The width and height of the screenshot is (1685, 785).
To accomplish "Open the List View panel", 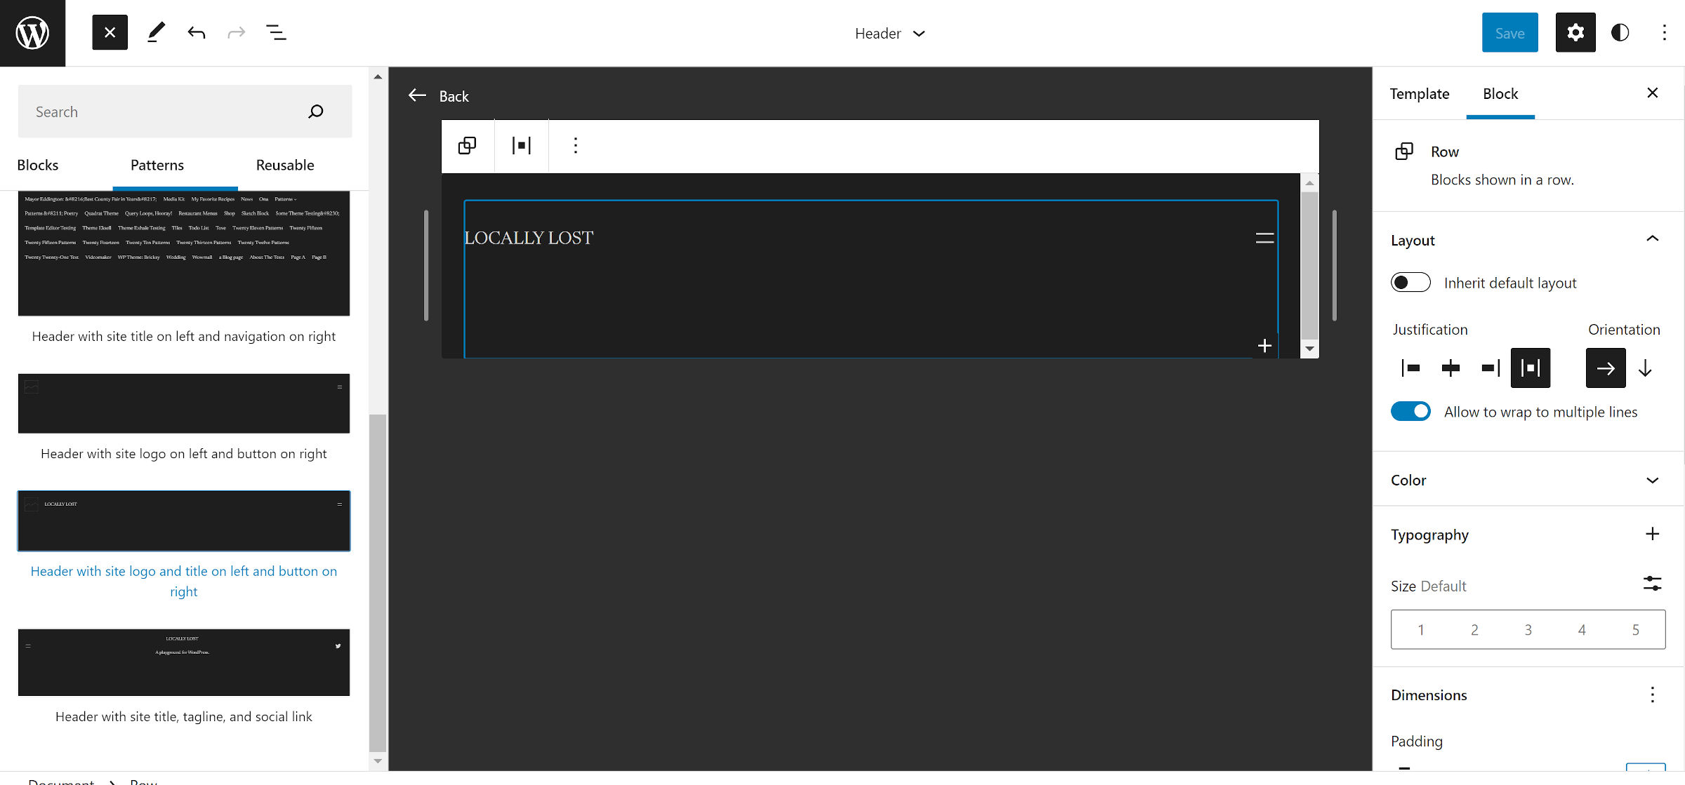I will tap(277, 32).
